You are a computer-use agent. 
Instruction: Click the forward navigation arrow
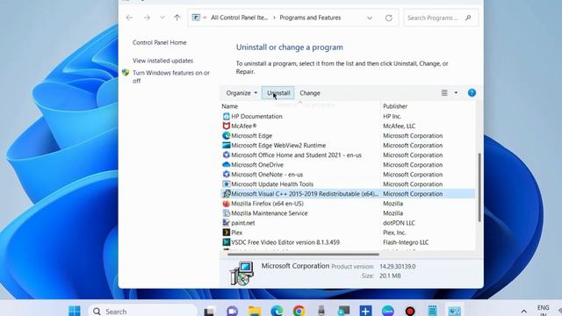[147, 18]
